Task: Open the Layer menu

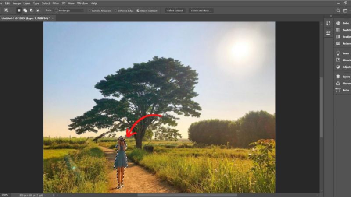Action: click(x=27, y=4)
